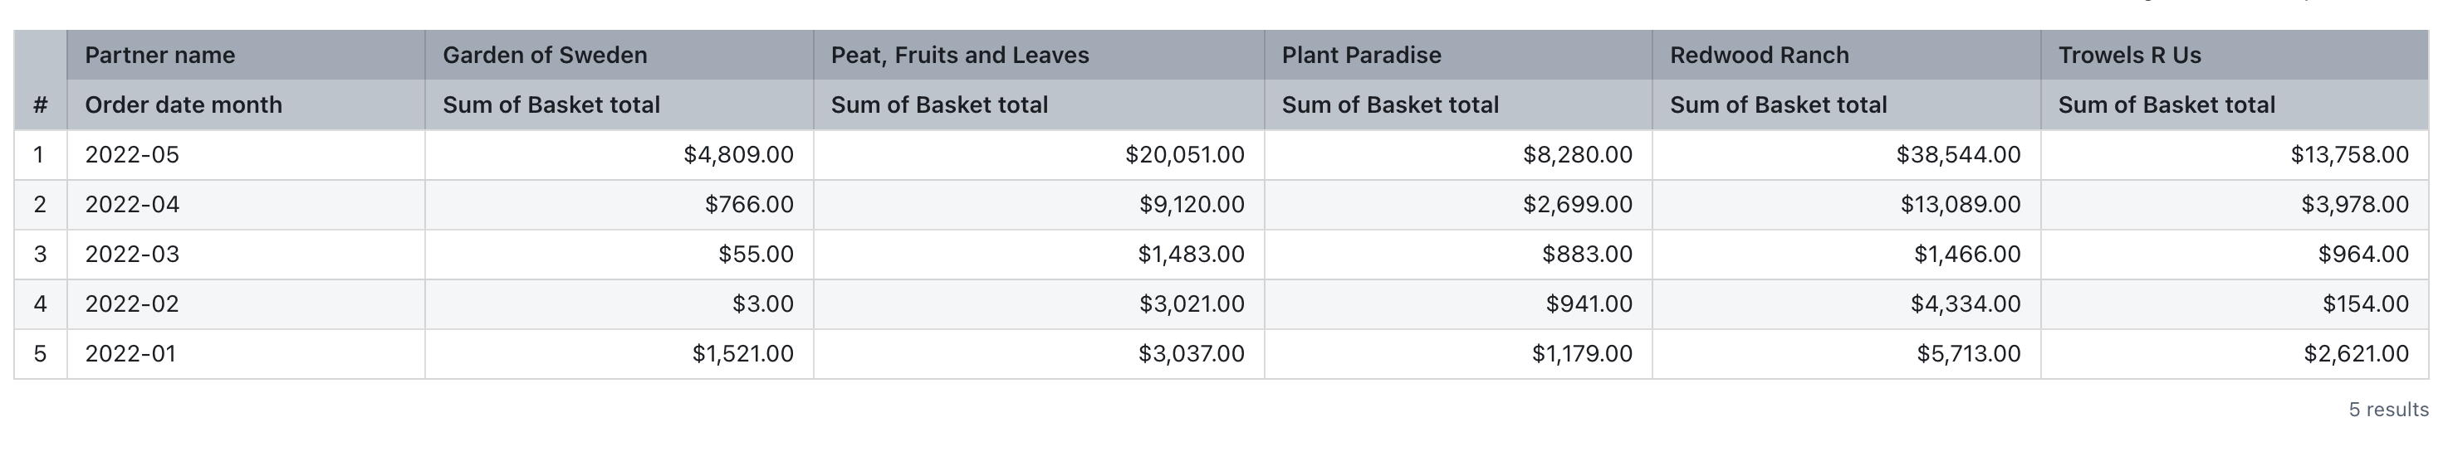Click Sum of Basket total under Plant Paradise
Screen dimensions: 2448x461
[1390, 104]
